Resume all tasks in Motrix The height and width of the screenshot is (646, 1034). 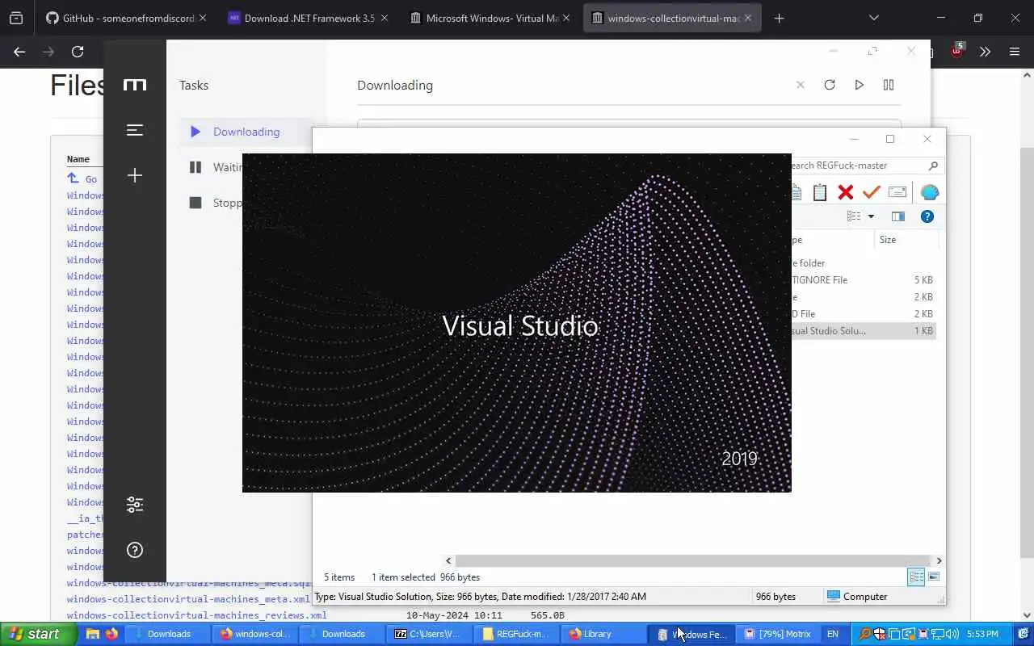point(859,85)
